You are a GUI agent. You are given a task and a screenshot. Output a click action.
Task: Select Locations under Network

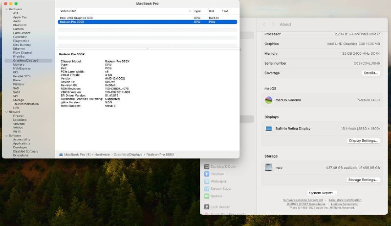(x=20, y=120)
